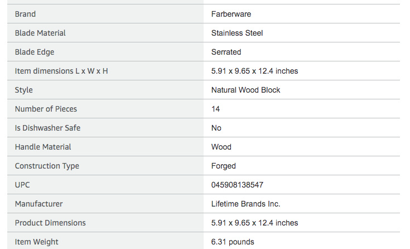Select the Stainless Steel value
The width and height of the screenshot is (410, 249).
point(237,33)
